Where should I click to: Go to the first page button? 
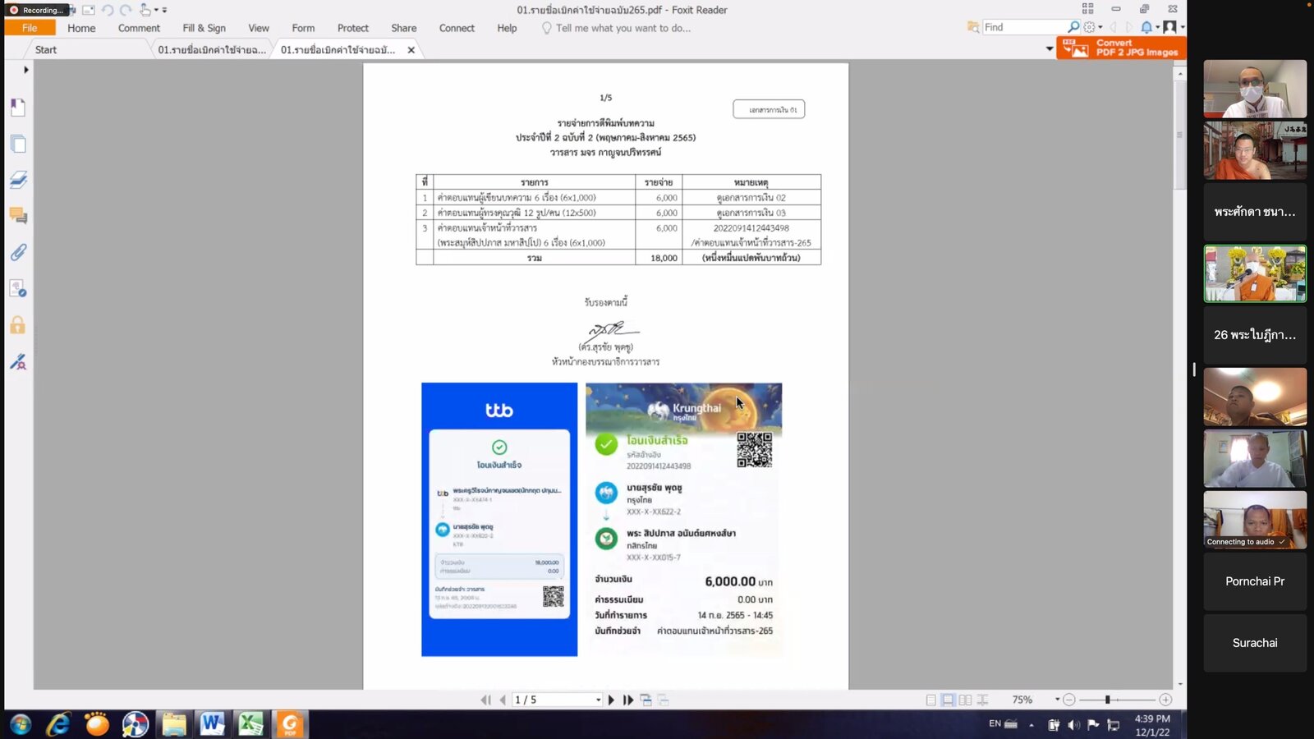coord(485,700)
